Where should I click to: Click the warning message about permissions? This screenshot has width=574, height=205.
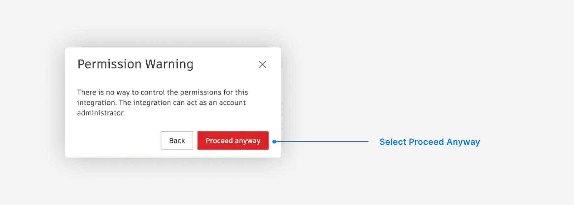tap(163, 102)
